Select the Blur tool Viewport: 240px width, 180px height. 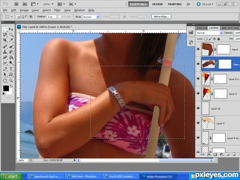[5, 63]
